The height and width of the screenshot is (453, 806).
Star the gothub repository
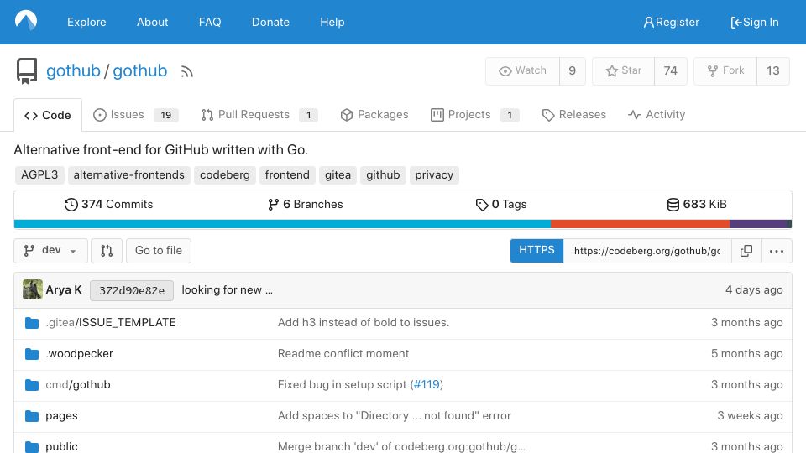point(623,70)
